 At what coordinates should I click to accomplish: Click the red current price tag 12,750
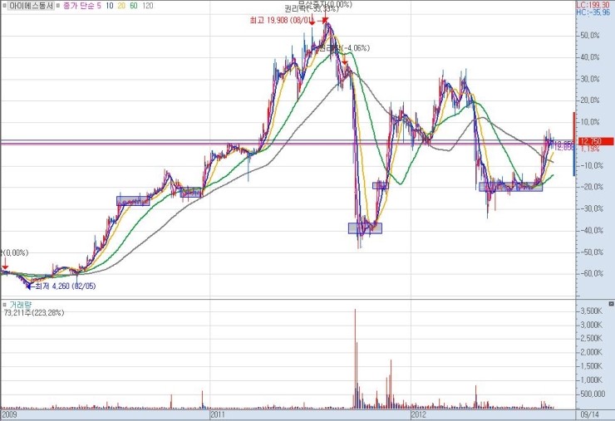(x=594, y=141)
